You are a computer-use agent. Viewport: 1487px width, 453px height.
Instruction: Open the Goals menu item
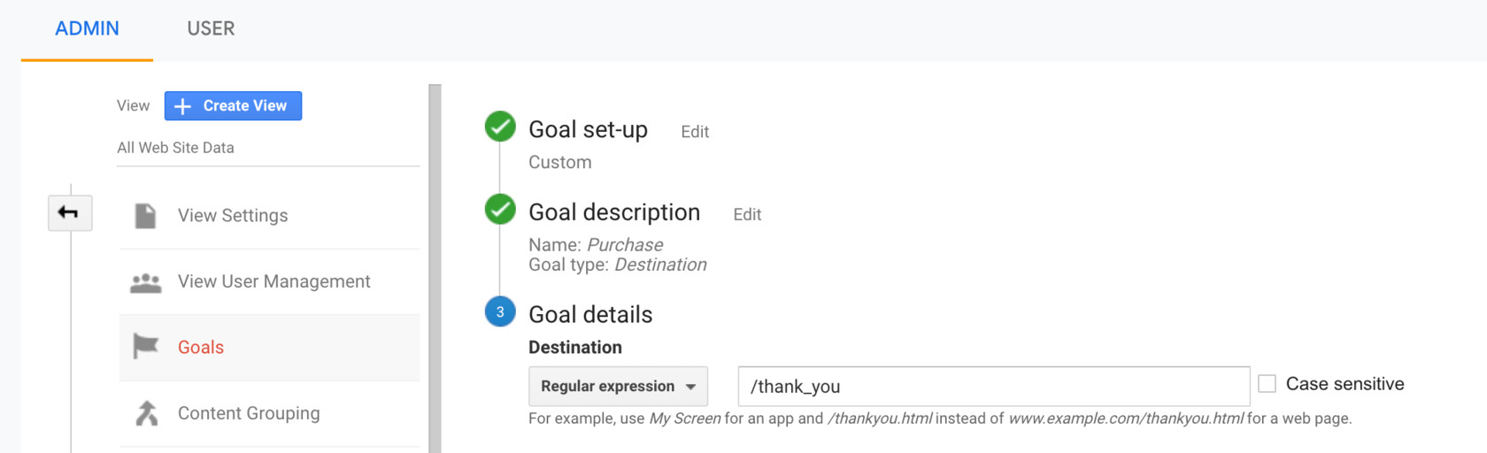click(201, 348)
